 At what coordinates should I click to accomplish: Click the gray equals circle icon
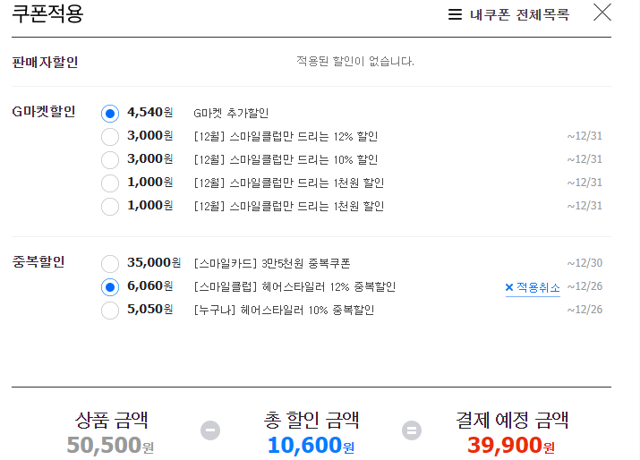[412, 430]
